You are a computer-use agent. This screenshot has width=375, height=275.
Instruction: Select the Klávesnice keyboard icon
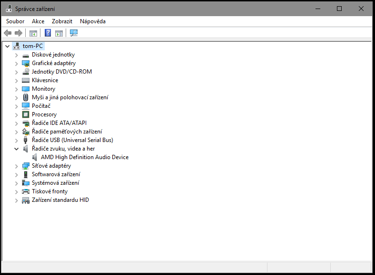[x=26, y=80]
